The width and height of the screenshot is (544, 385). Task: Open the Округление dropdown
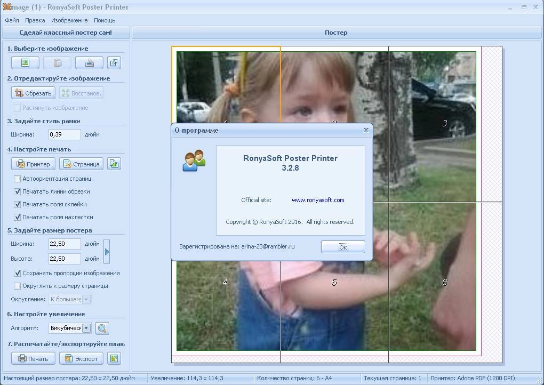[86, 299]
